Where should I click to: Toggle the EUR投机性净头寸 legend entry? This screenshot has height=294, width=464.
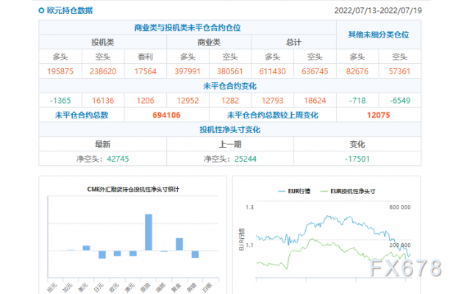click(348, 191)
